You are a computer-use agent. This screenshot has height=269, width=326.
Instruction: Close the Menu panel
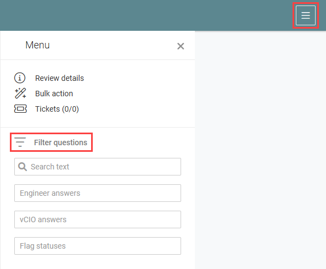point(181,46)
